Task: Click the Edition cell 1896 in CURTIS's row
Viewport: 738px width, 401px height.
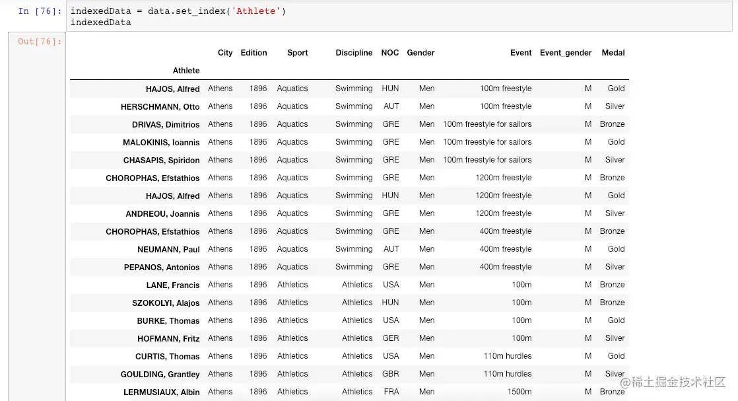Action: 258,356
